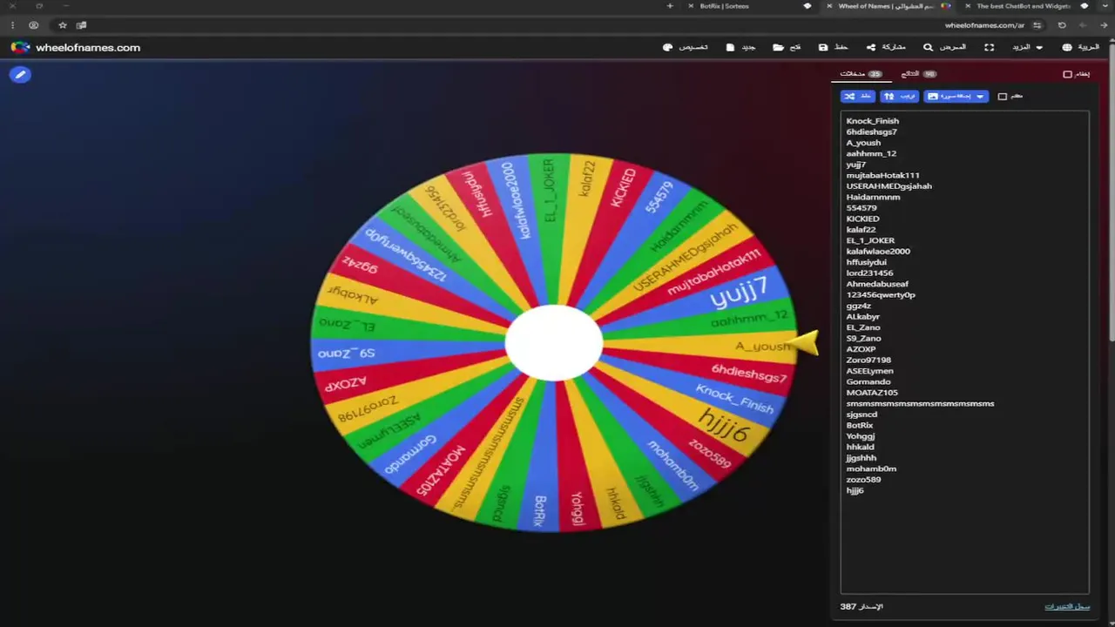Click the browser profile icon

click(x=34, y=25)
